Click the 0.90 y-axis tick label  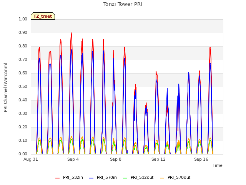[23, 32]
